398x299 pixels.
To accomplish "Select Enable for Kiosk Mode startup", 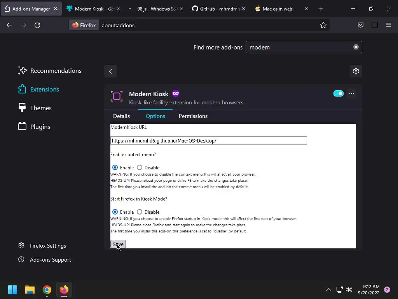I will (115, 212).
